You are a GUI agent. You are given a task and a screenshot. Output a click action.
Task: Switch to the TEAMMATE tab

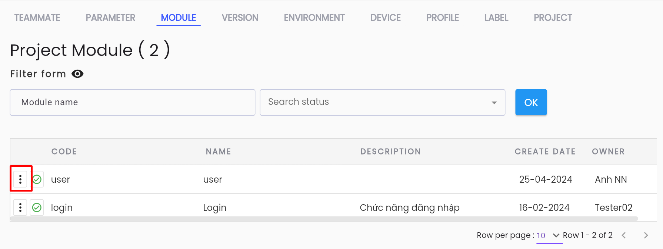pyautogui.click(x=37, y=17)
